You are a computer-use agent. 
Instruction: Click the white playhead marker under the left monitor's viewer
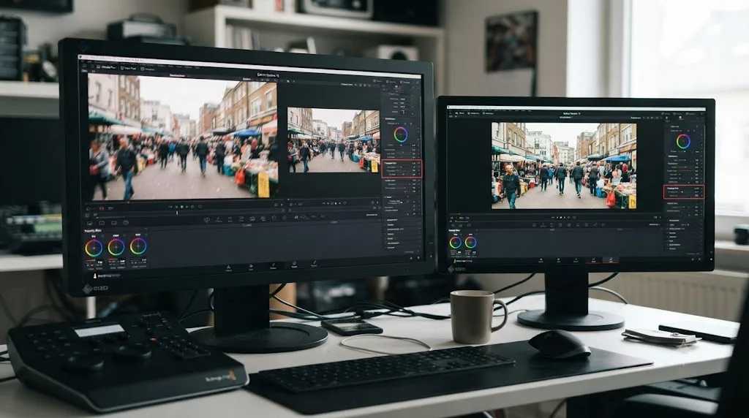(177, 213)
